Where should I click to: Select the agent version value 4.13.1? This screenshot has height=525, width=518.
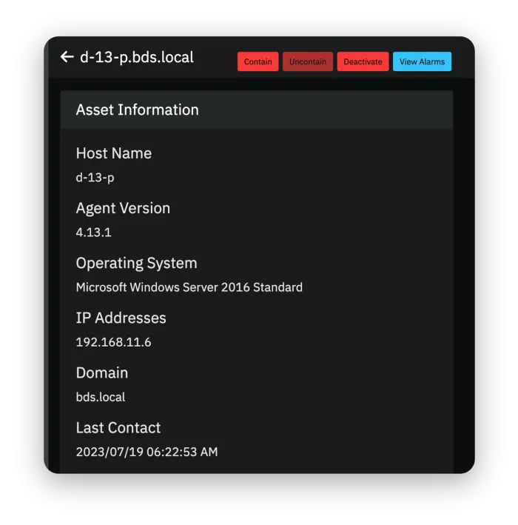[x=93, y=233]
